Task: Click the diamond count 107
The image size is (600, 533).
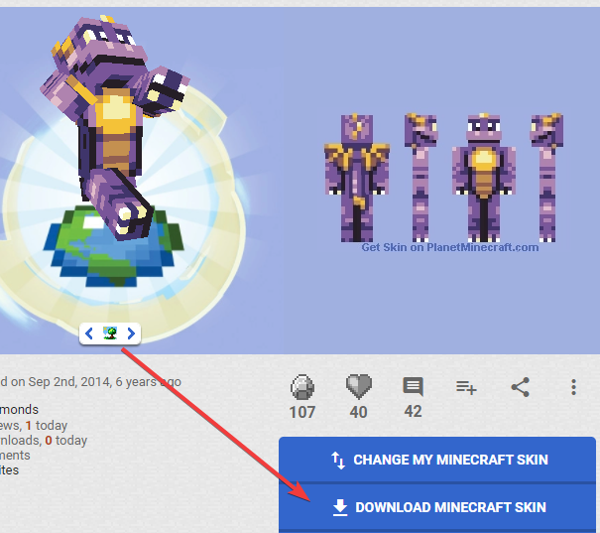Action: (302, 412)
